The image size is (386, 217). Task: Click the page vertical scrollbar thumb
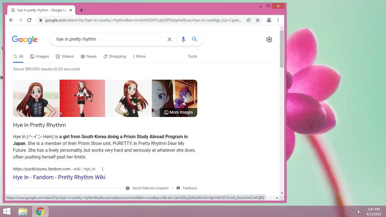[282, 49]
